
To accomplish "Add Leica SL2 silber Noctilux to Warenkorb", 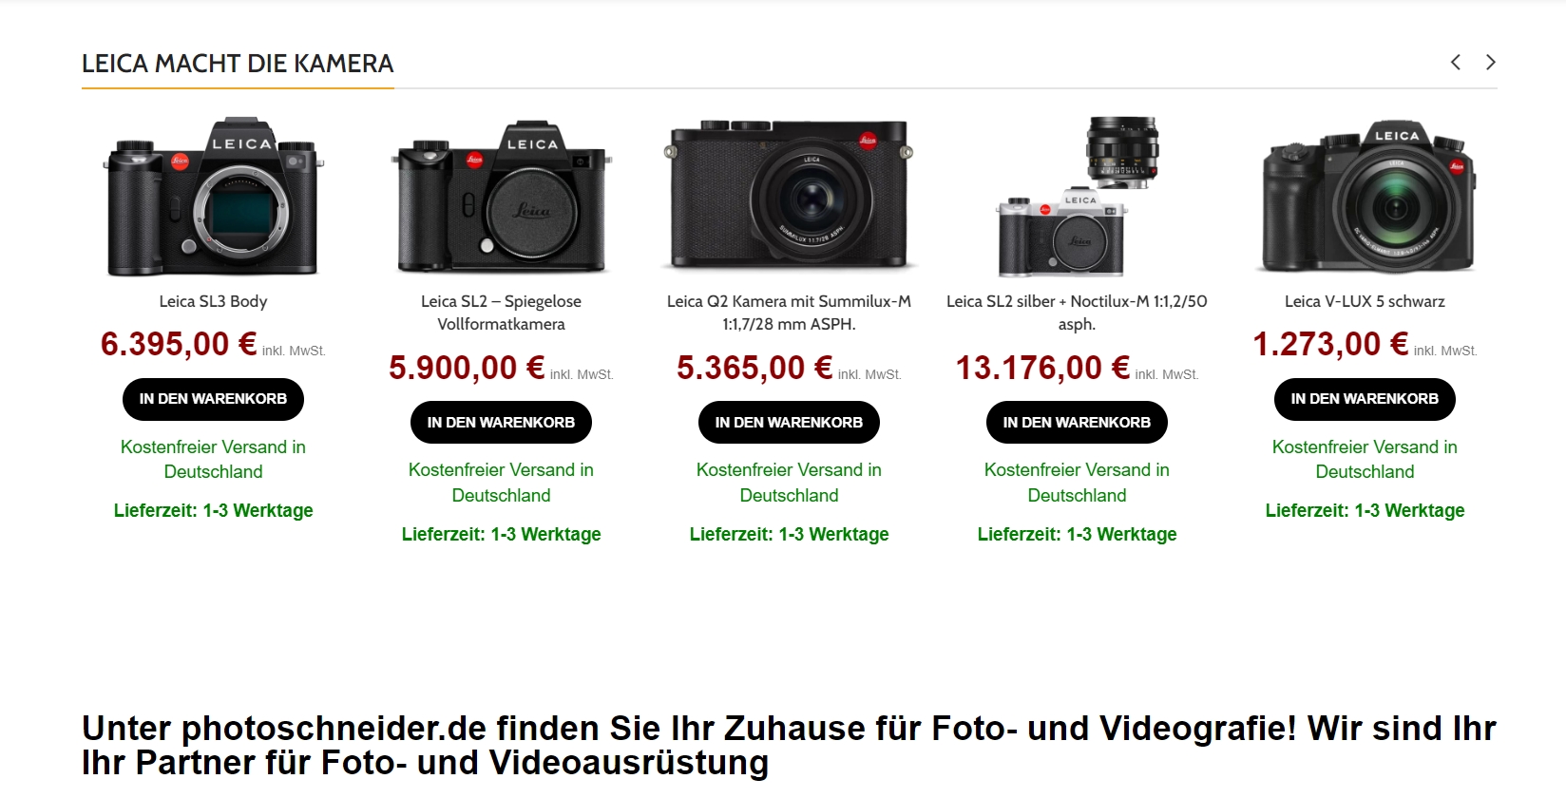I will (x=1077, y=423).
